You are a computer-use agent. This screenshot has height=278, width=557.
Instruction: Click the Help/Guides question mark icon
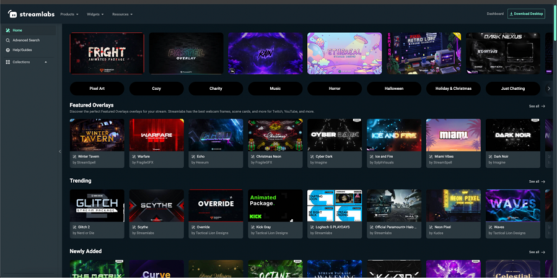7,50
